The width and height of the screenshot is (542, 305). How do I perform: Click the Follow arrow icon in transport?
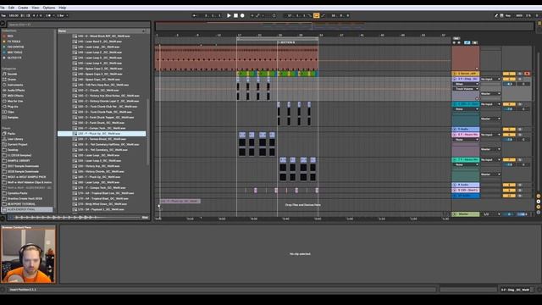click(195, 15)
